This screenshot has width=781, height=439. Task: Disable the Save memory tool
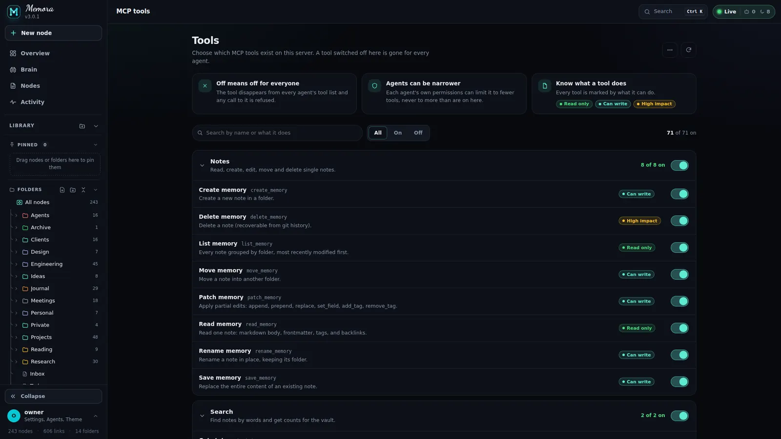679,382
